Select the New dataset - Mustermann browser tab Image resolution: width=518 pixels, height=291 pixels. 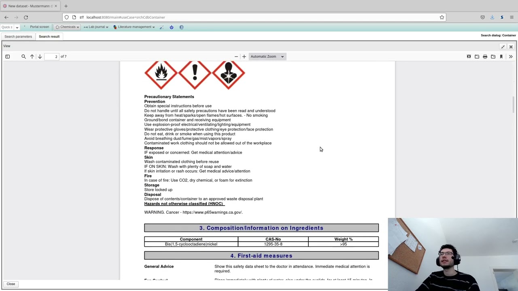pos(30,6)
